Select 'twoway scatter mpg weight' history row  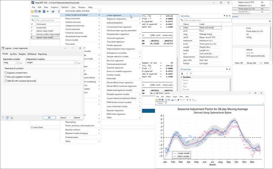[45, 34]
